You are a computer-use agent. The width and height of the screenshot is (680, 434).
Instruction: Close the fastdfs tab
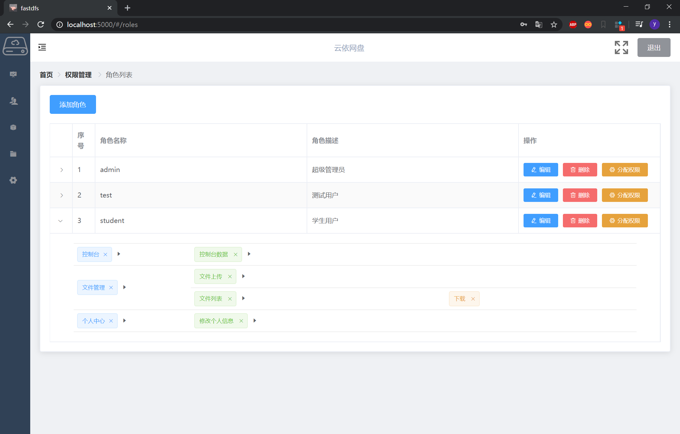coord(110,8)
